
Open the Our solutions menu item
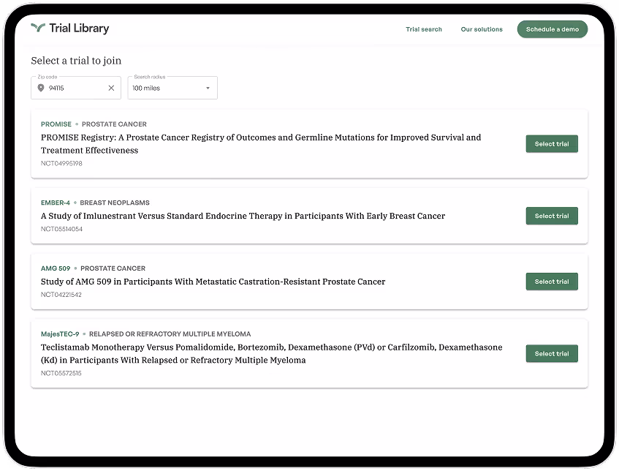(x=482, y=29)
